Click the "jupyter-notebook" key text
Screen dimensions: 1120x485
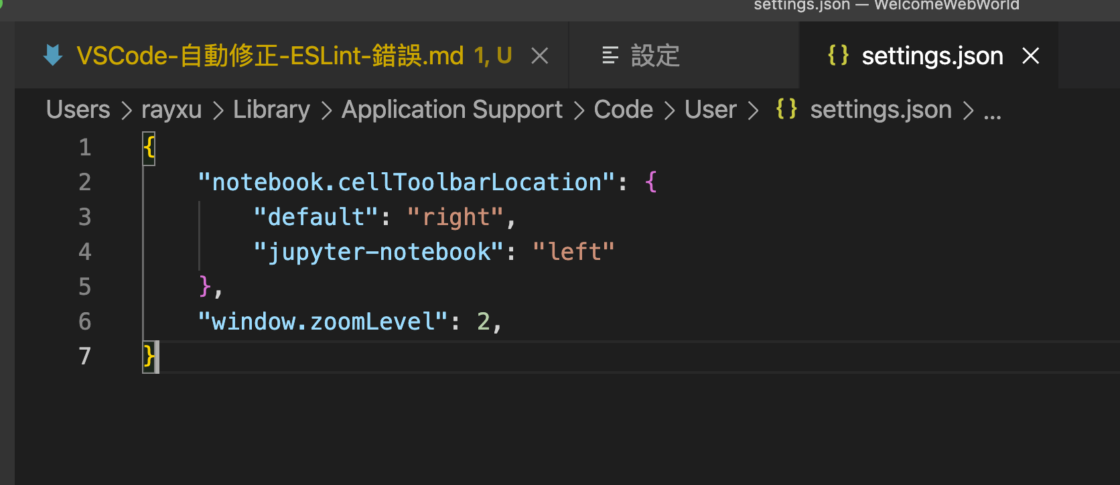click(x=378, y=252)
